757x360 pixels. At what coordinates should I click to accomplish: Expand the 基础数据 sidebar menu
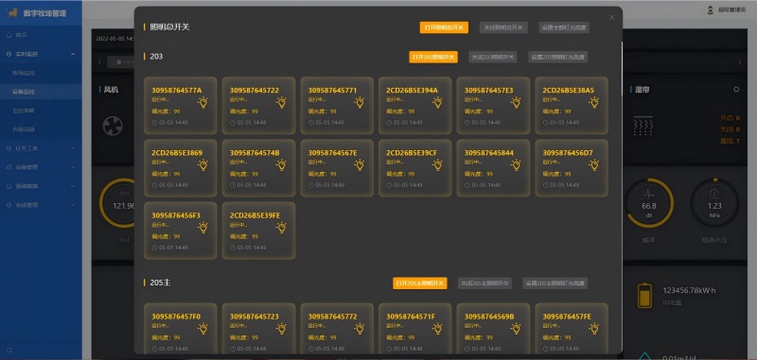(x=41, y=186)
